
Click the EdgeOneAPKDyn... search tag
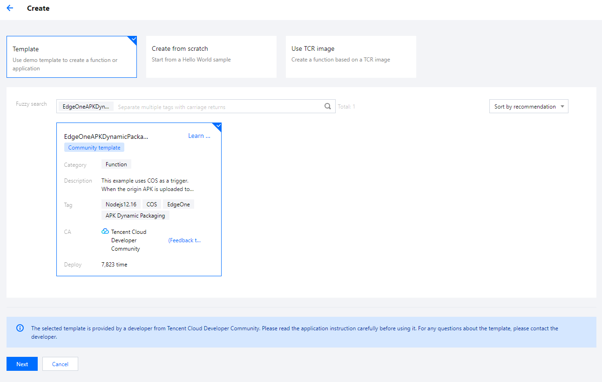pos(86,107)
